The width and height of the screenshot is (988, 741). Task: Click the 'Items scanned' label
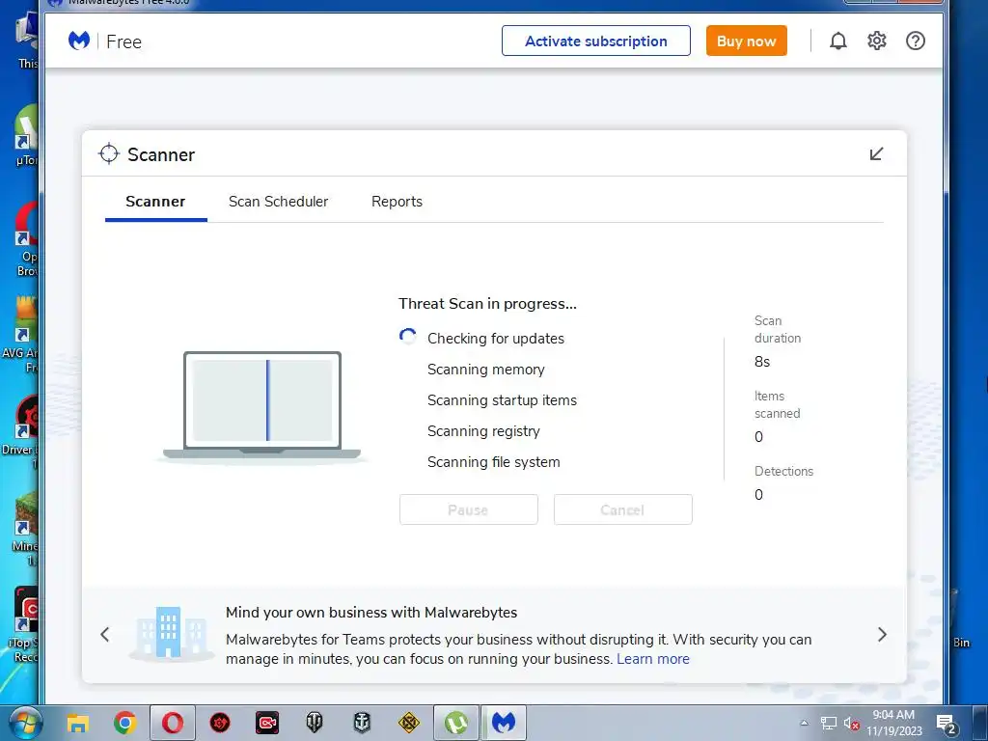click(777, 404)
